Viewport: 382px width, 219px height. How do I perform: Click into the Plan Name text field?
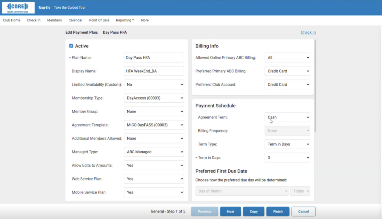pos(154,58)
